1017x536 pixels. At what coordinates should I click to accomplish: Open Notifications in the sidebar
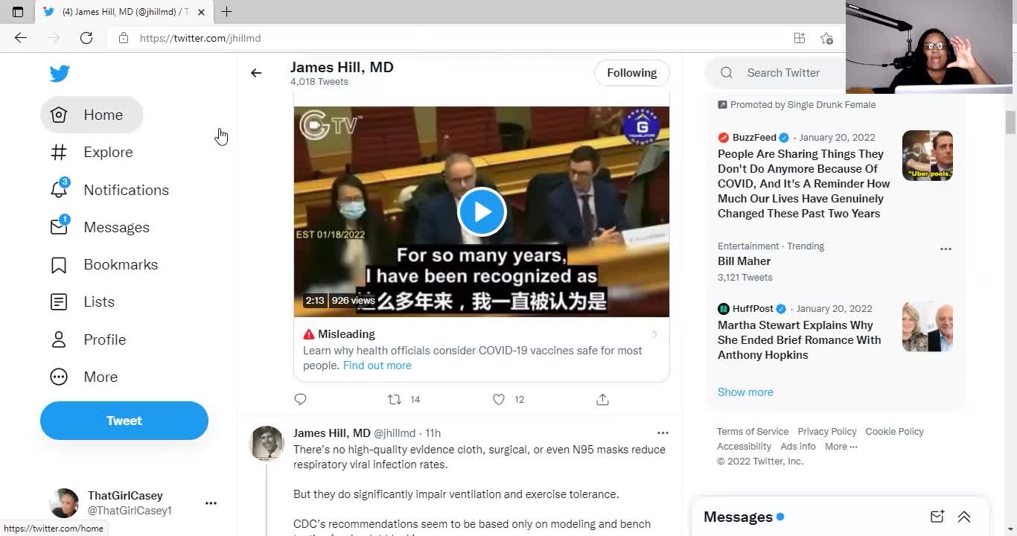pyautogui.click(x=109, y=190)
